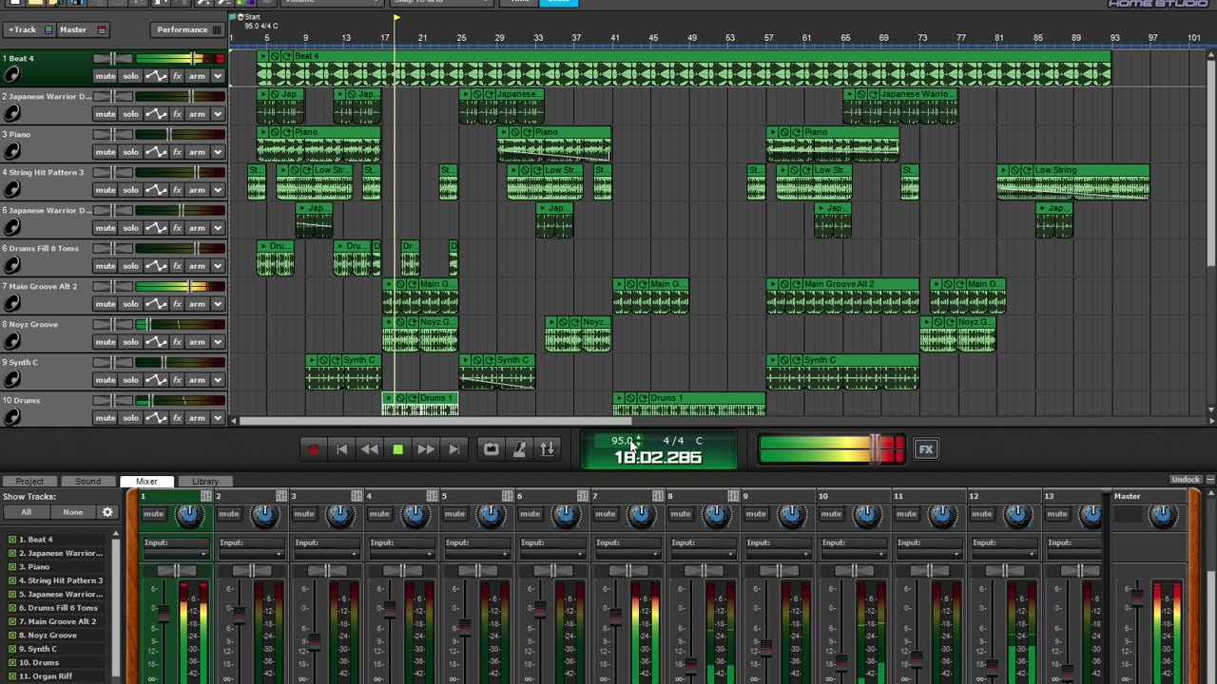The height and width of the screenshot is (684, 1217).
Task: Open fx for the Piano track
Action: pos(177,152)
